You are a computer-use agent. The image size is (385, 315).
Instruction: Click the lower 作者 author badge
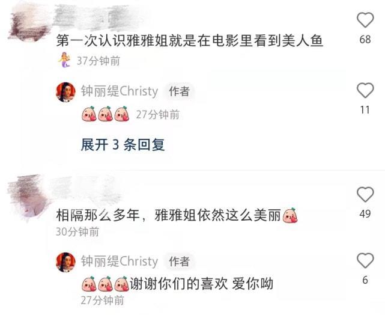pyautogui.click(x=179, y=261)
